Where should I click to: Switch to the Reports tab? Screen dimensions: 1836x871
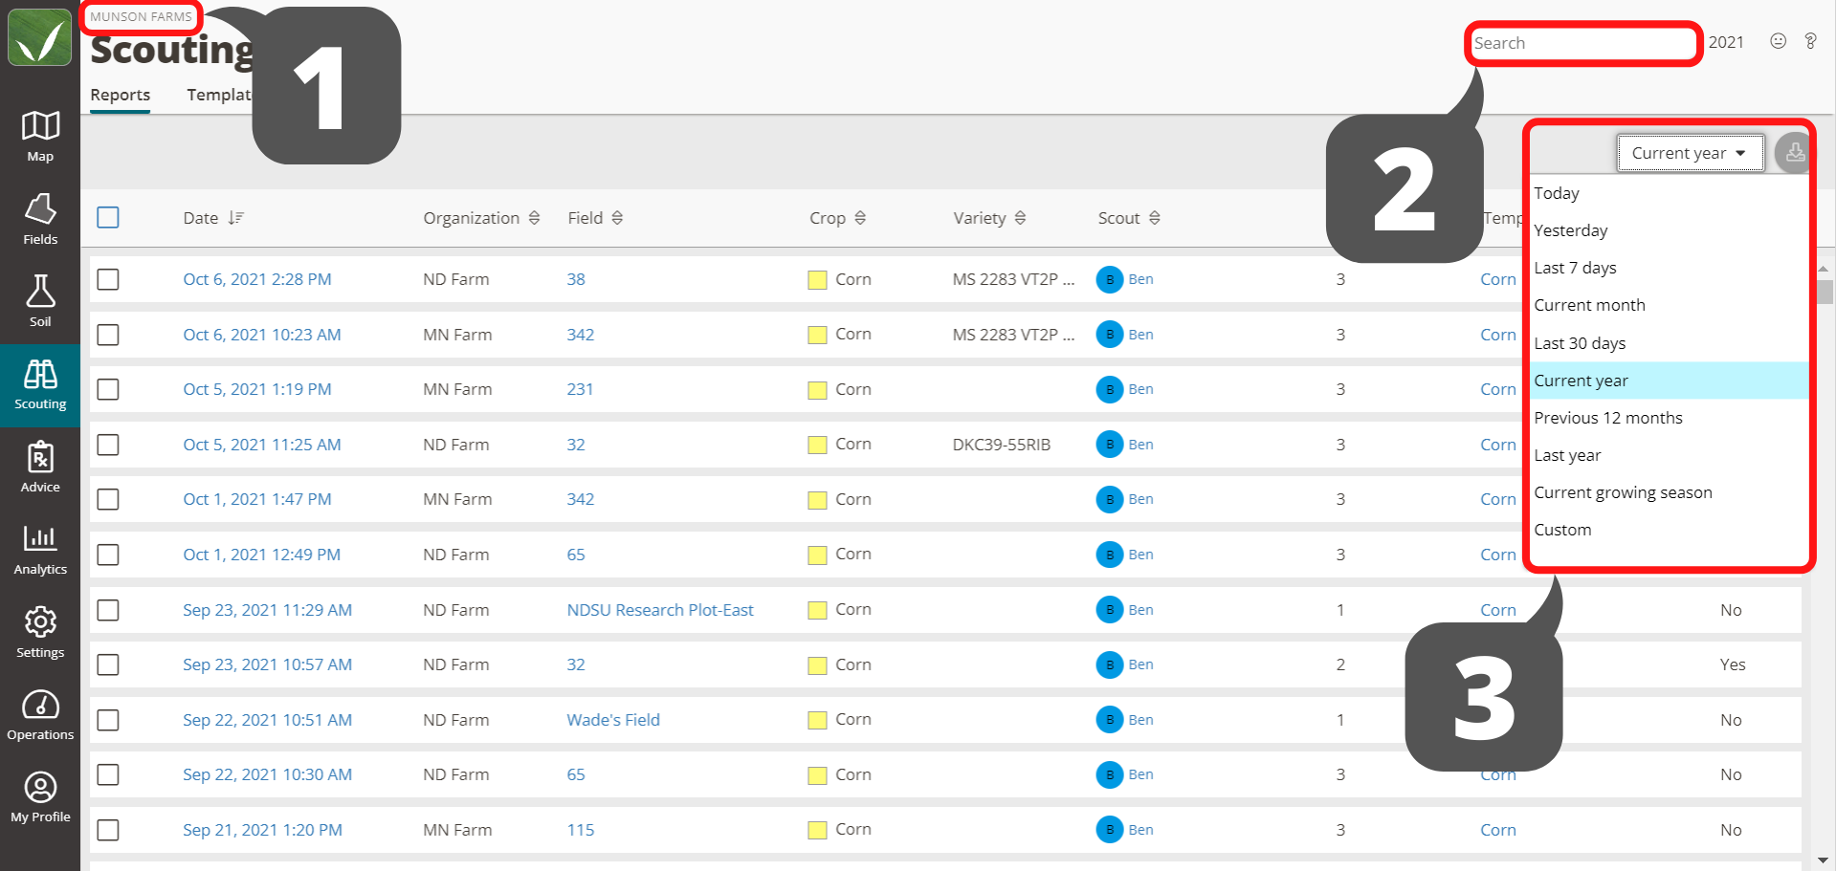point(120,95)
